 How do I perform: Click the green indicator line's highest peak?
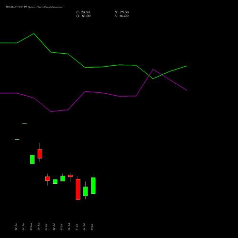[x=34, y=33]
